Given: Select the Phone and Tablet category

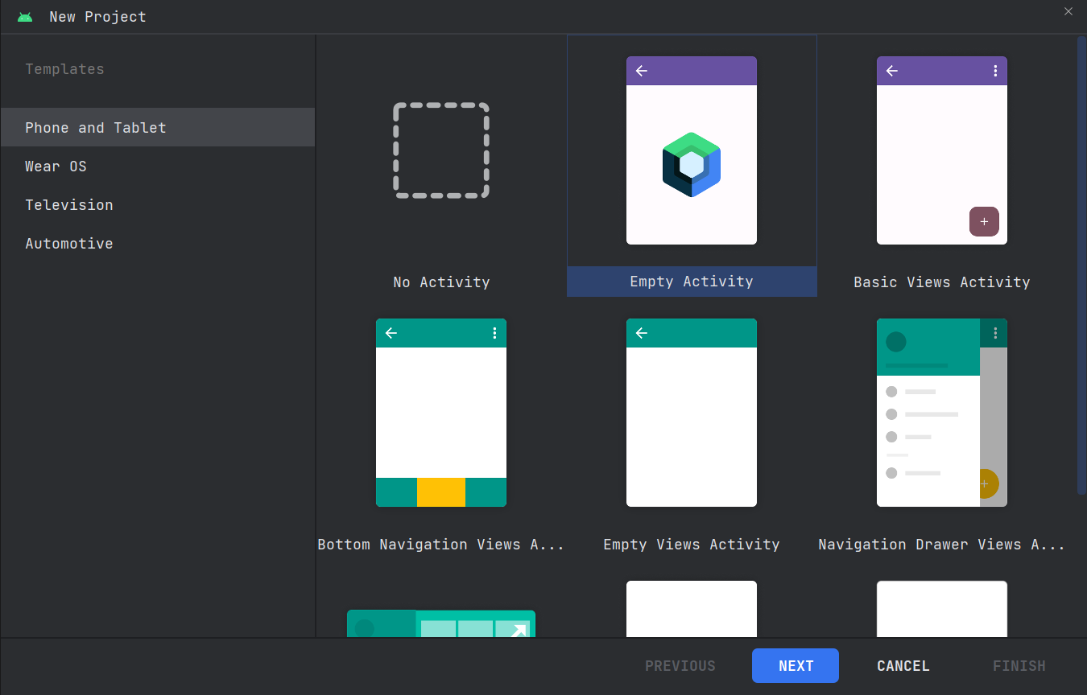Looking at the screenshot, I should (x=158, y=127).
